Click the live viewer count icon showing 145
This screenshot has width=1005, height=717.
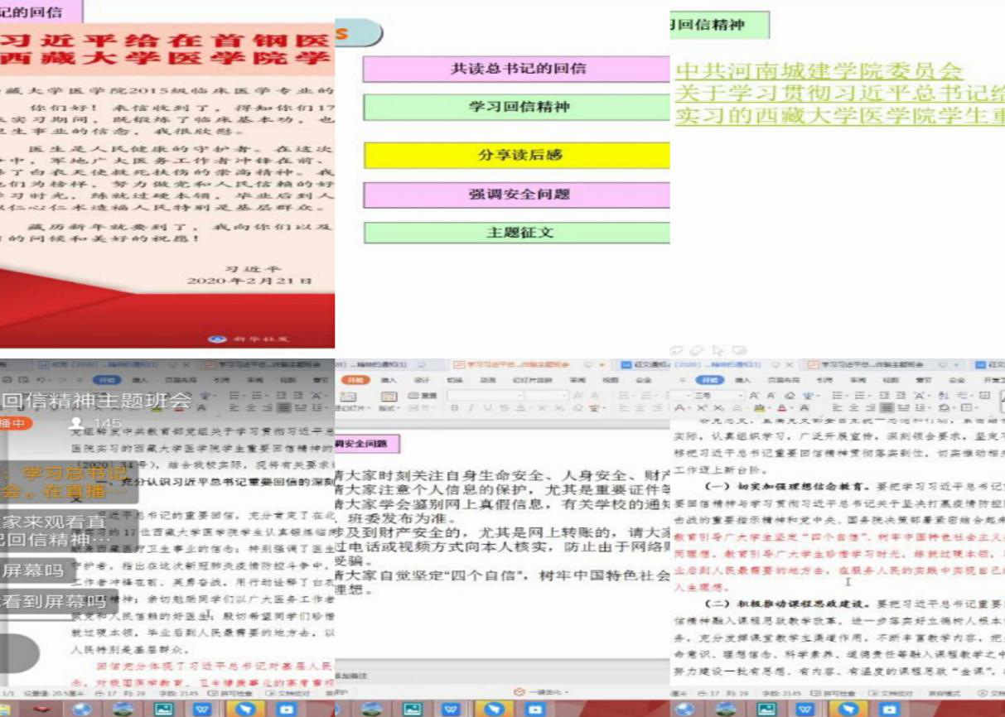tap(76, 424)
